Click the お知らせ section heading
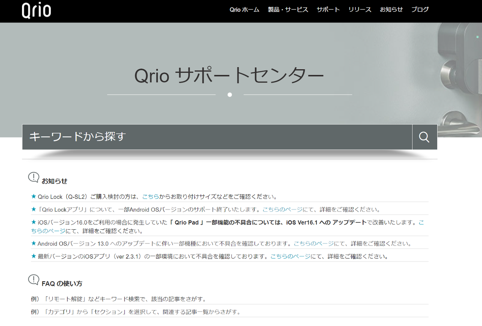Viewport: 482px width, 326px height. point(55,181)
